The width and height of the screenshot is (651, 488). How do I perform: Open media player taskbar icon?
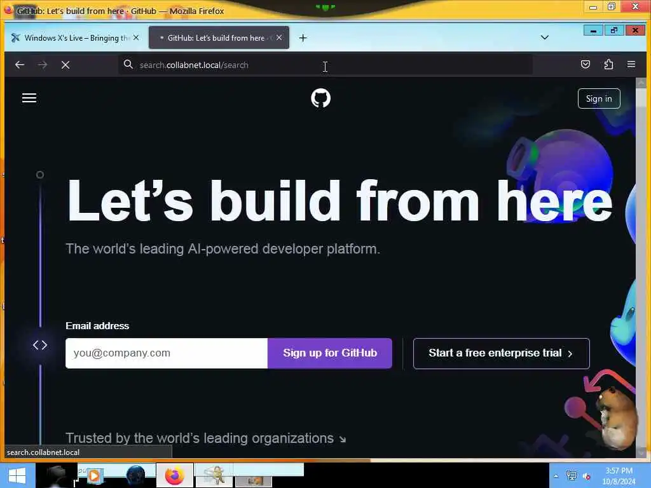point(94,475)
